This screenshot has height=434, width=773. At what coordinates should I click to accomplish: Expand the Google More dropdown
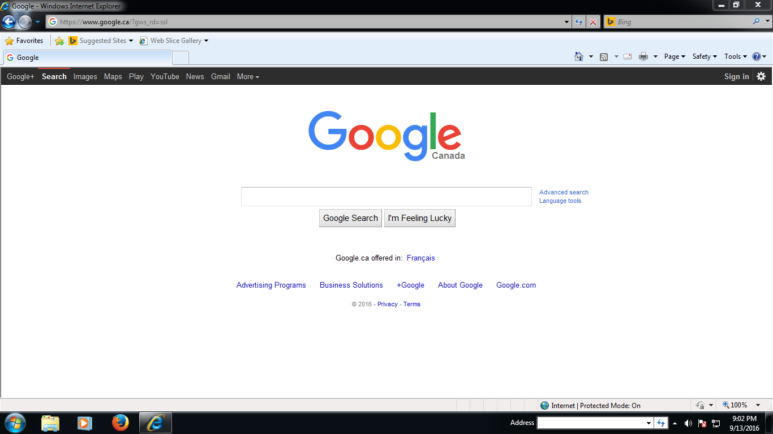tap(248, 77)
